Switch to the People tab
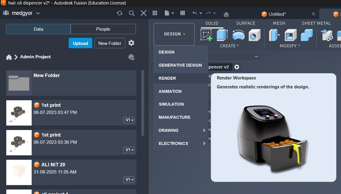The height and width of the screenshot is (194, 341). (103, 29)
